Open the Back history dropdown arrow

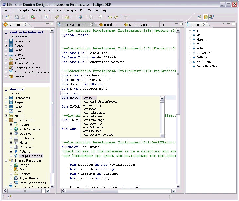tap(120, 17)
